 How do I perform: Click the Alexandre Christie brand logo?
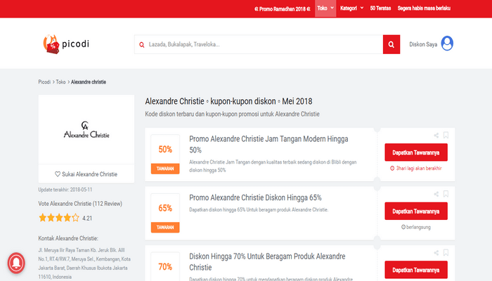(x=86, y=130)
